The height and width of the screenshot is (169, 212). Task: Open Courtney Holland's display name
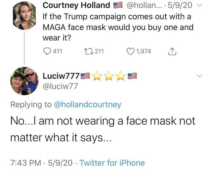pyautogui.click(x=76, y=5)
